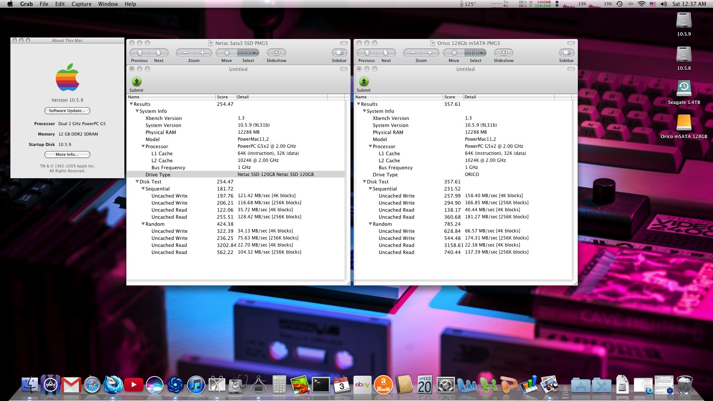Toggle toolbar pill button in Orico window title bar

(x=571, y=43)
